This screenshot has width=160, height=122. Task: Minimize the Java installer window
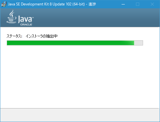tap(123, 4)
